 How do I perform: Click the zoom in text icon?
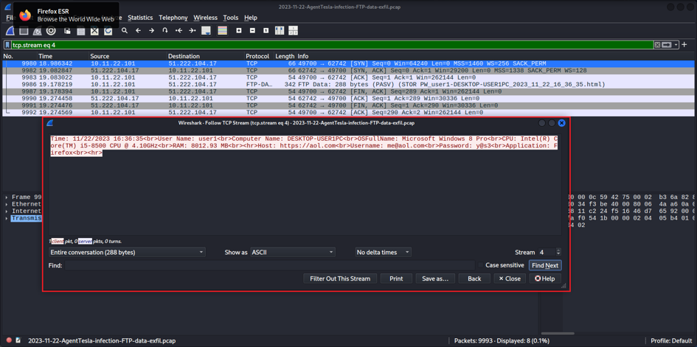[239, 31]
